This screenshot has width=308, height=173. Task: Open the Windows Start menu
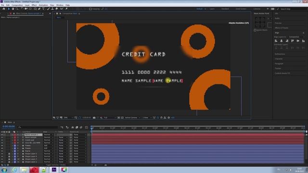(4, 170)
